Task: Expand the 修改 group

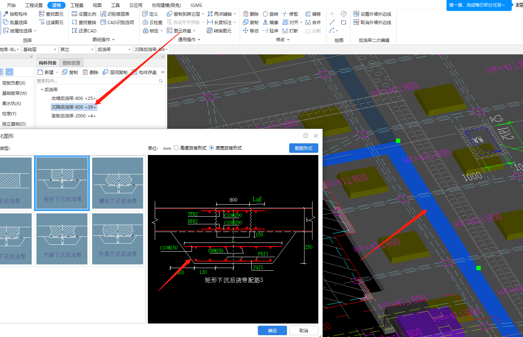Action: click(288, 39)
